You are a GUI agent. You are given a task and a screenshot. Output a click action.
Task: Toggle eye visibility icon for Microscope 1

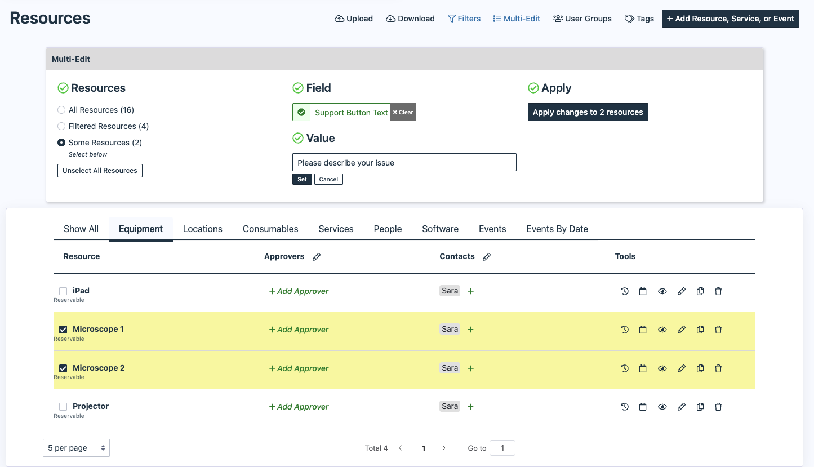(662, 330)
